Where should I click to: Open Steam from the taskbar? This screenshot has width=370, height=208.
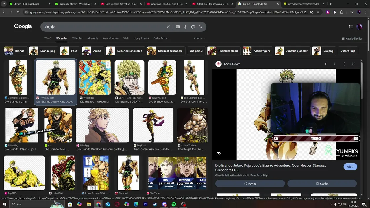coord(155,204)
